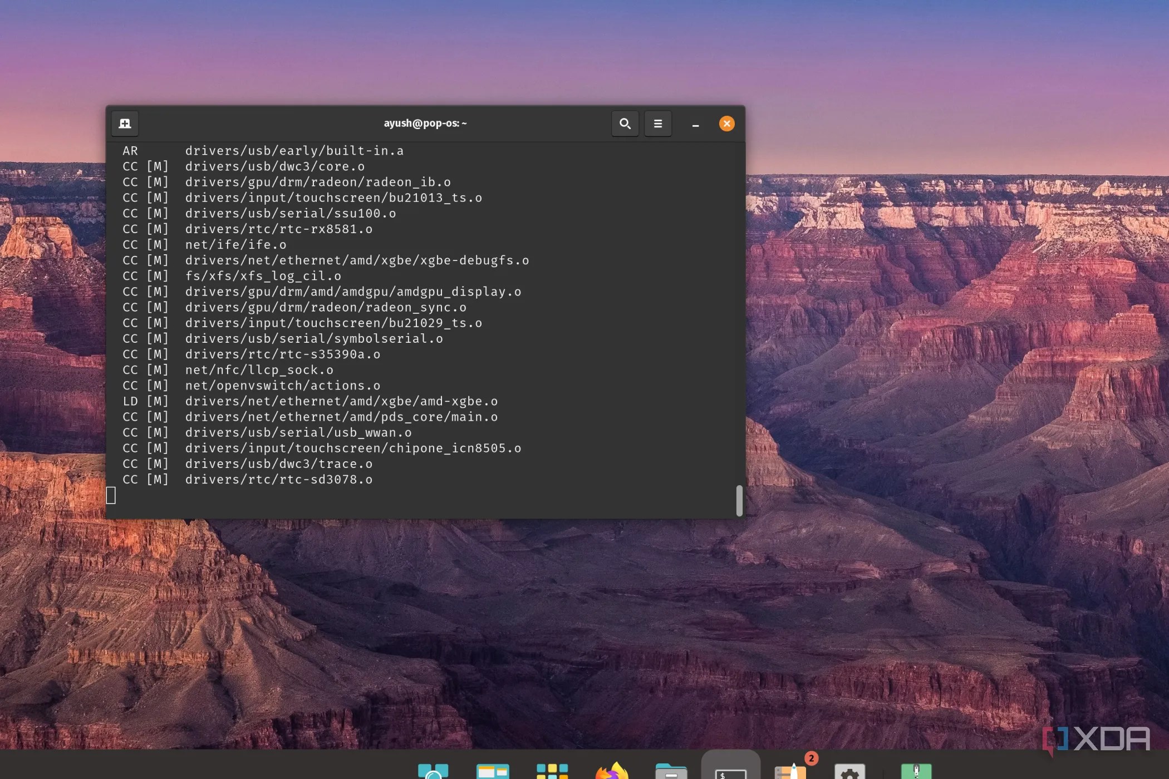Open the terminal hamburger menu
Image resolution: width=1169 pixels, height=779 pixels.
click(658, 124)
